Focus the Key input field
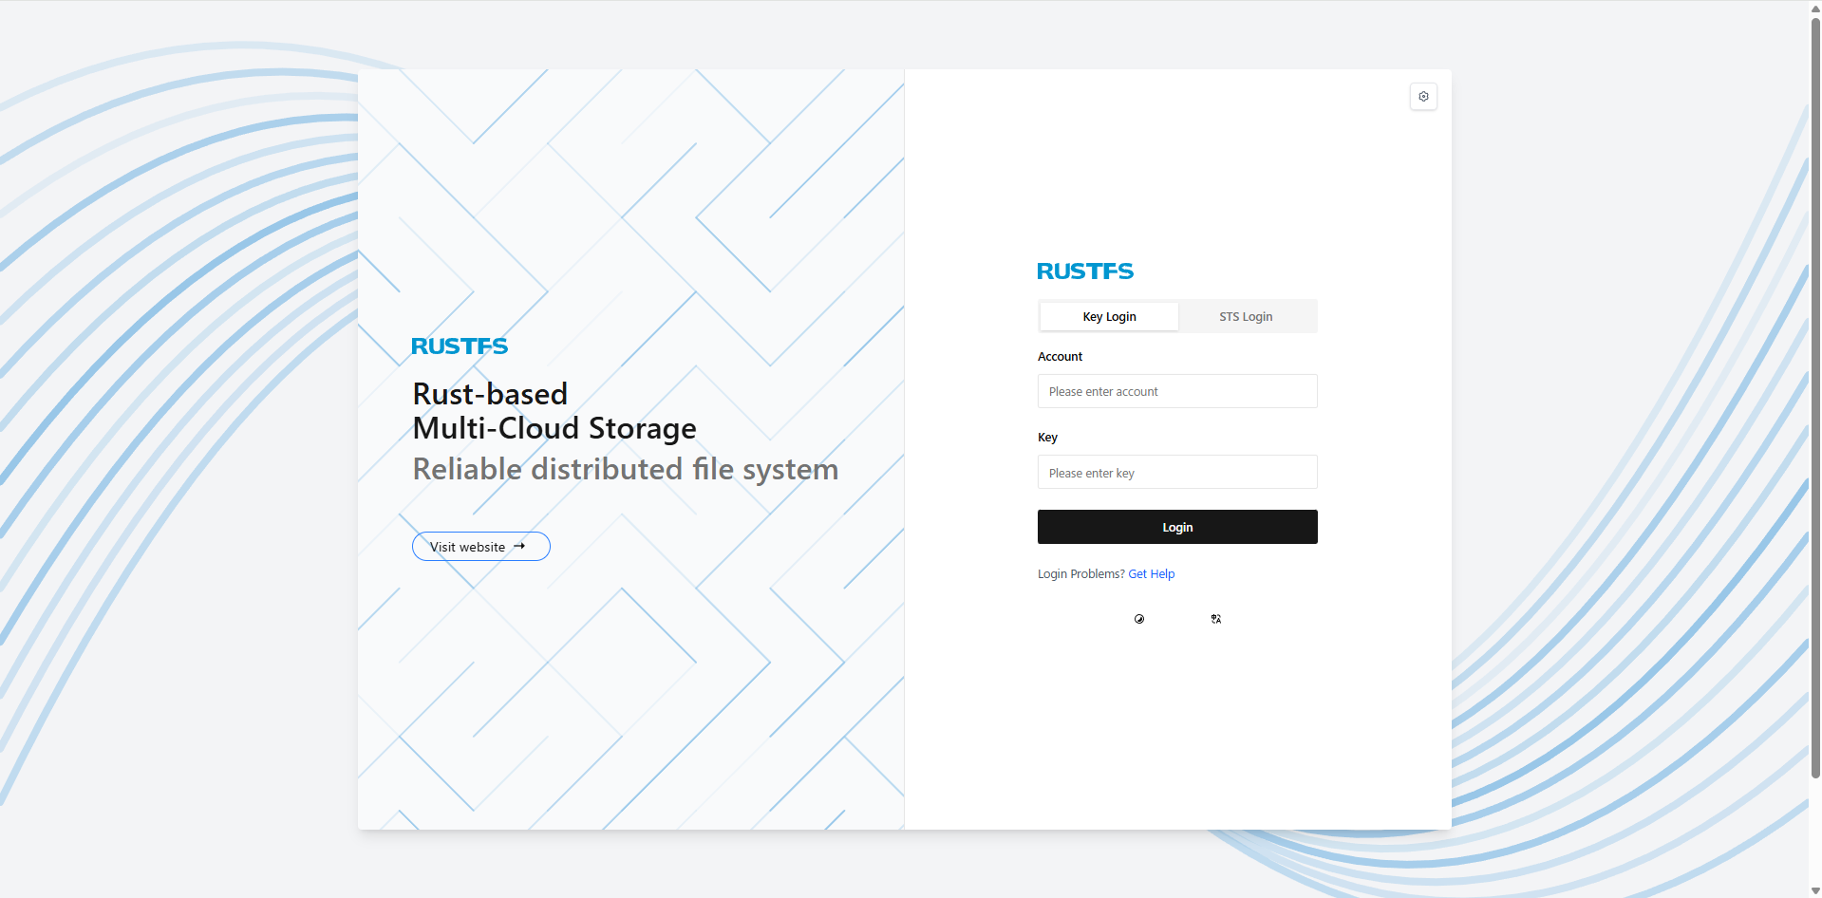This screenshot has width=1822, height=898. click(1177, 472)
